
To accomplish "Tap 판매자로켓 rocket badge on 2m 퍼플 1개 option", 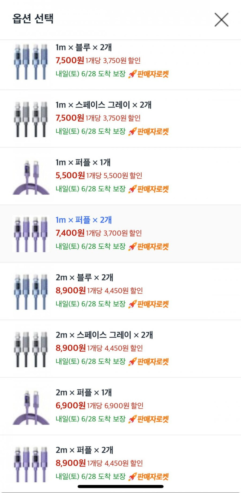I will [149, 419].
